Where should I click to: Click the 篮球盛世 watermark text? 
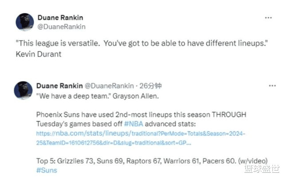coord(262,169)
